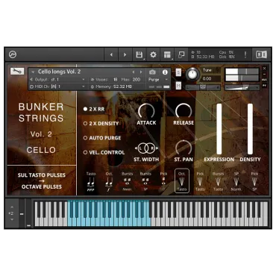Click the Cello longs Vol. 2 instrument name

click(x=59, y=72)
